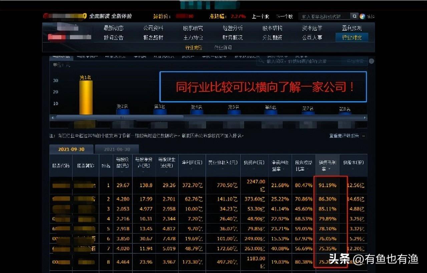Click the 输入问句 question input field
This screenshot has height=273, width=427.
(x=312, y=61)
